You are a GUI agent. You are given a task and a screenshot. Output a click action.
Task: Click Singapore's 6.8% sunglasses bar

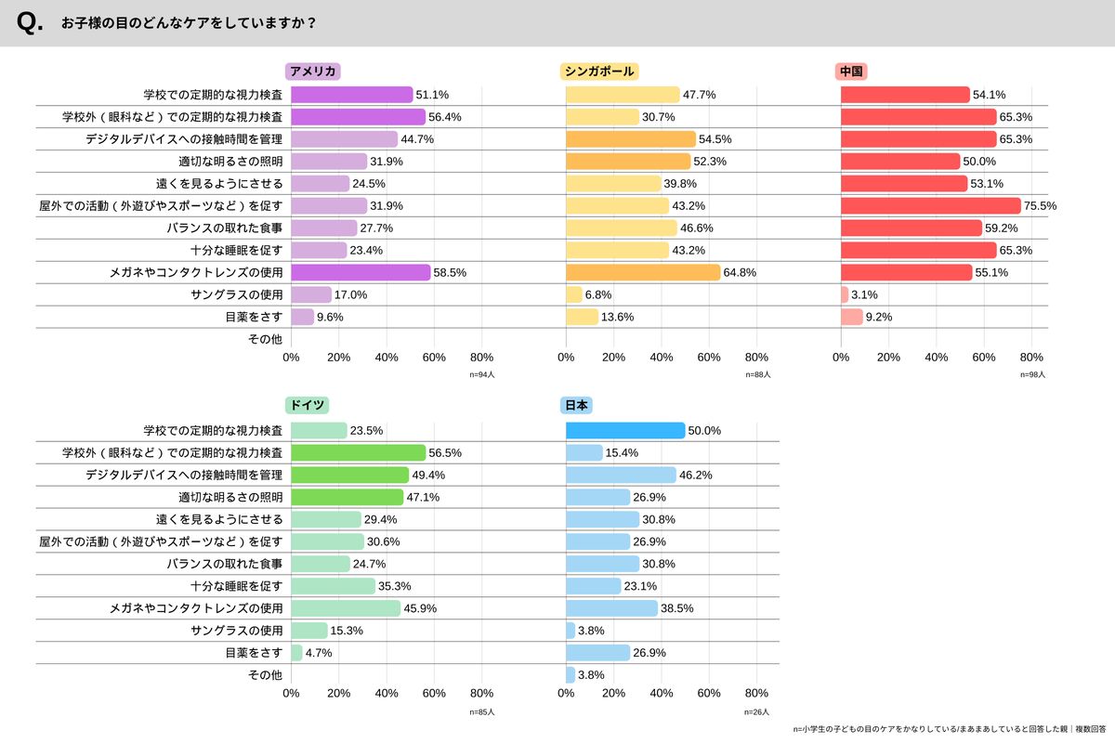coord(574,294)
